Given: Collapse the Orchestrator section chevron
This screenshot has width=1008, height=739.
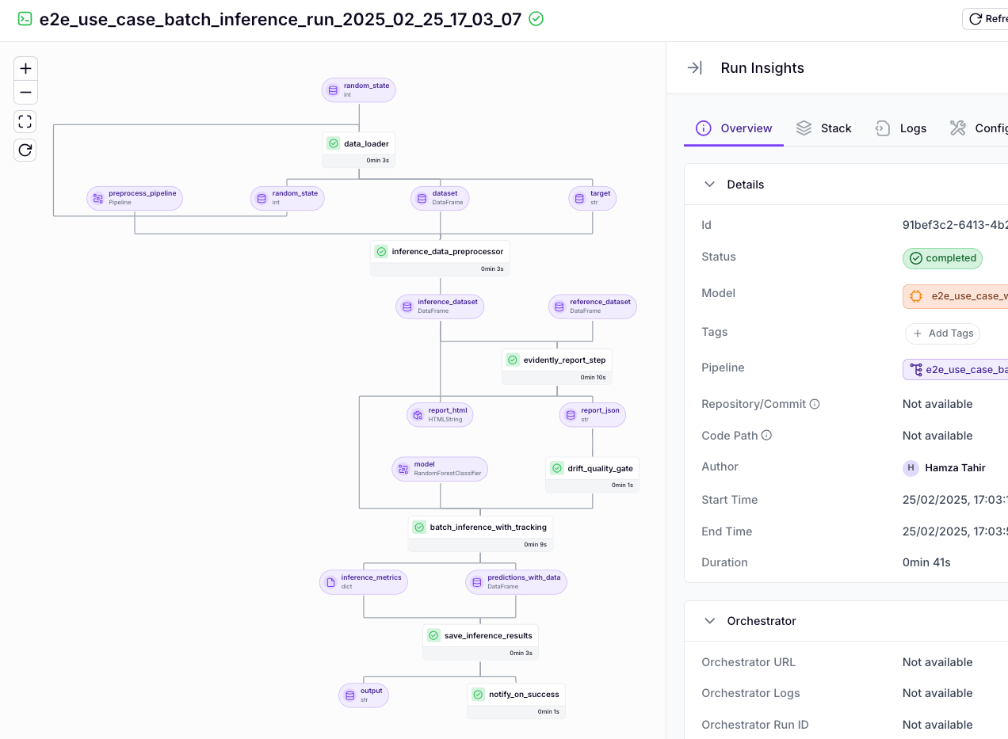Looking at the screenshot, I should coord(709,621).
